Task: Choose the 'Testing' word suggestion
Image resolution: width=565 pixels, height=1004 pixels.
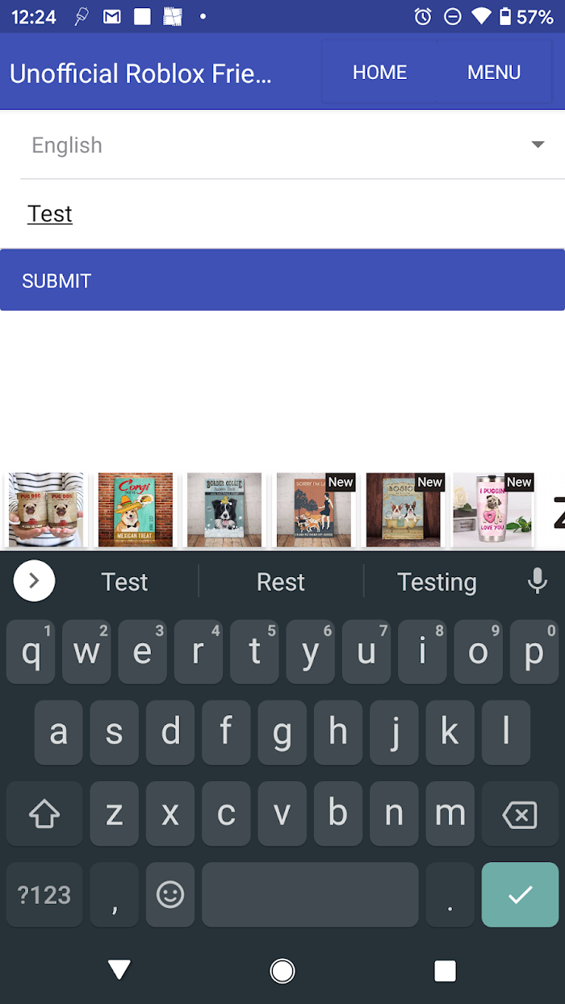Action: point(437,582)
